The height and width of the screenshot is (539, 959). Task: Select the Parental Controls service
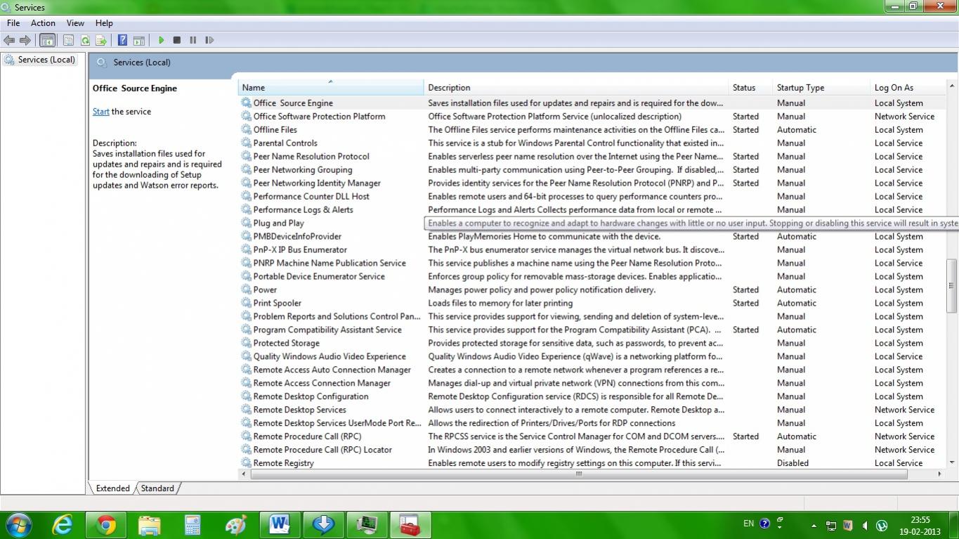click(x=285, y=143)
